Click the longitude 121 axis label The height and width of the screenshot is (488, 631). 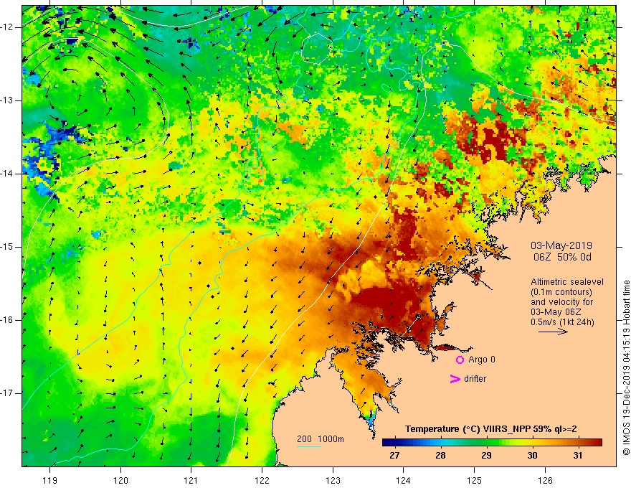[191, 480]
